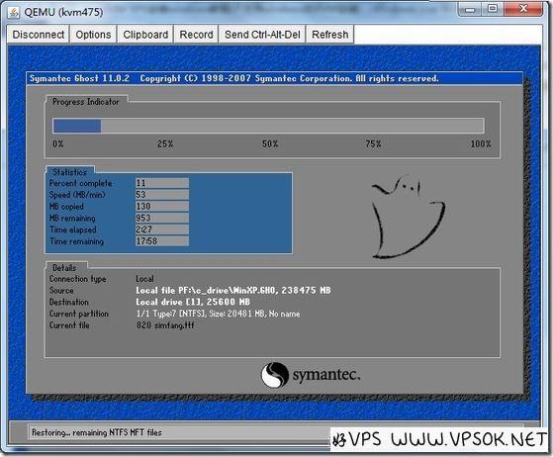553x457 pixels.
Task: Click the 50% progress marker label
Action: coord(270,143)
